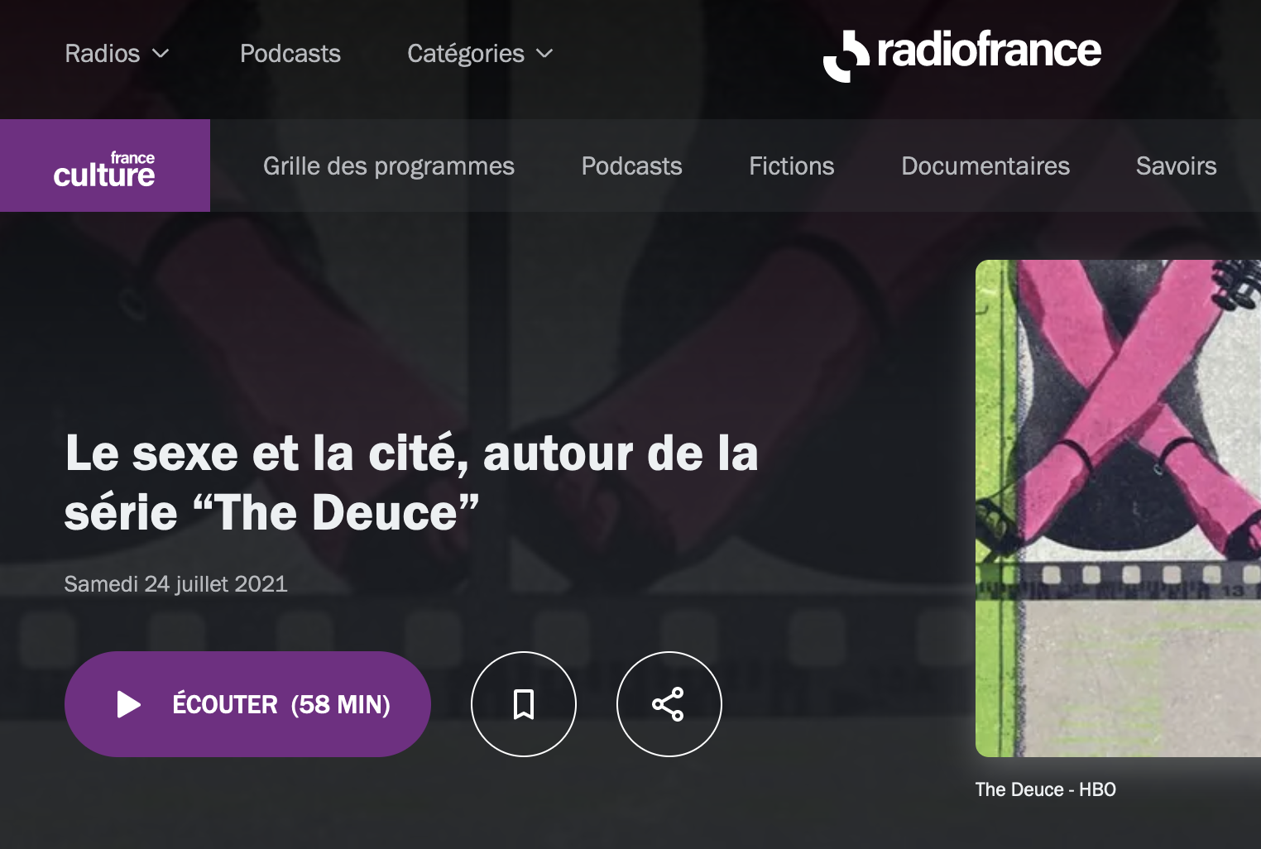Bookmark this episode with the bookmark icon
The width and height of the screenshot is (1261, 849).
tap(524, 704)
